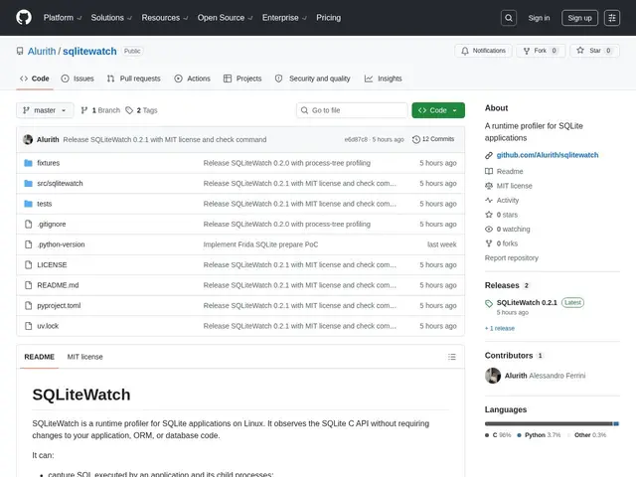Screen dimensions: 636x477
Task: Click the Python language color dot
Action: 519,435
